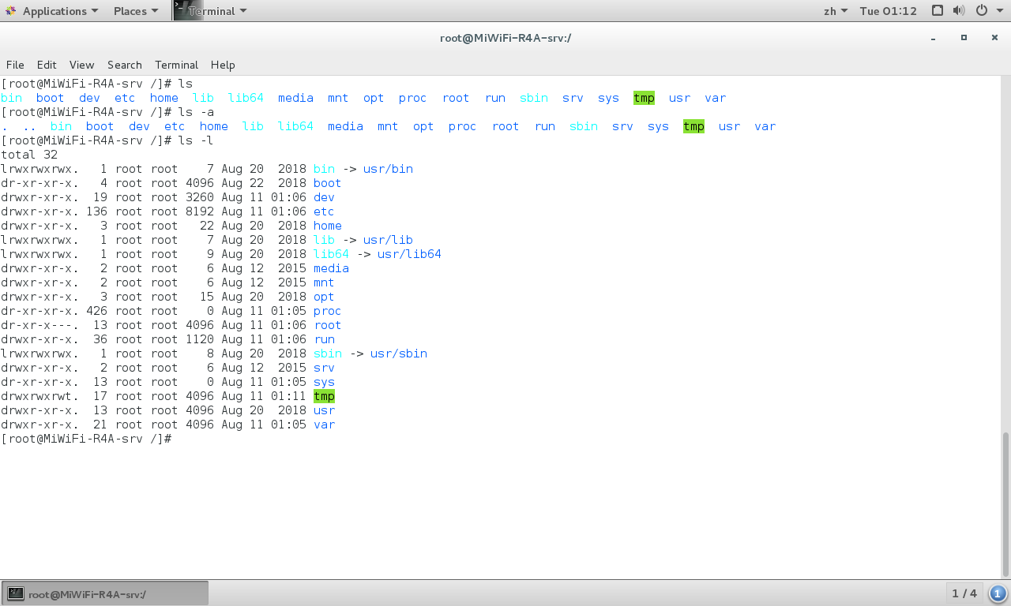Expand the Places dropdown
Viewport: 1011px width, 606px height.
click(x=135, y=11)
